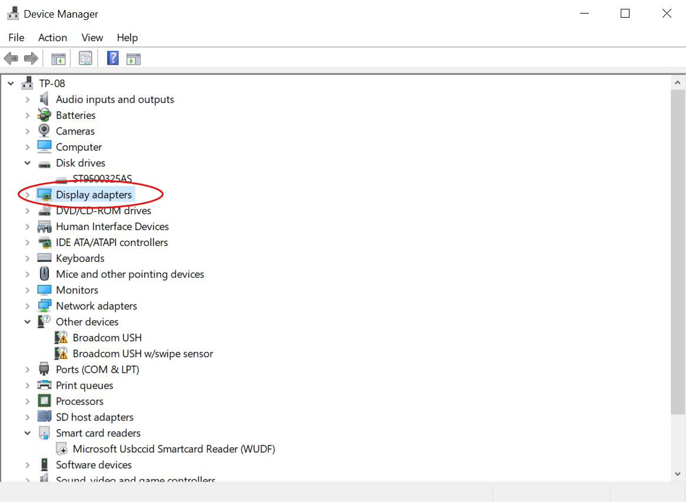Click the blue Help question-mark icon
686x502 pixels.
pyautogui.click(x=113, y=58)
